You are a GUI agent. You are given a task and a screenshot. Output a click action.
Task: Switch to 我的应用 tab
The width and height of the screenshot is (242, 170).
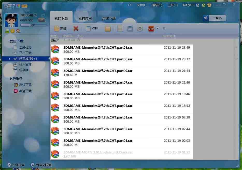coord(85,18)
